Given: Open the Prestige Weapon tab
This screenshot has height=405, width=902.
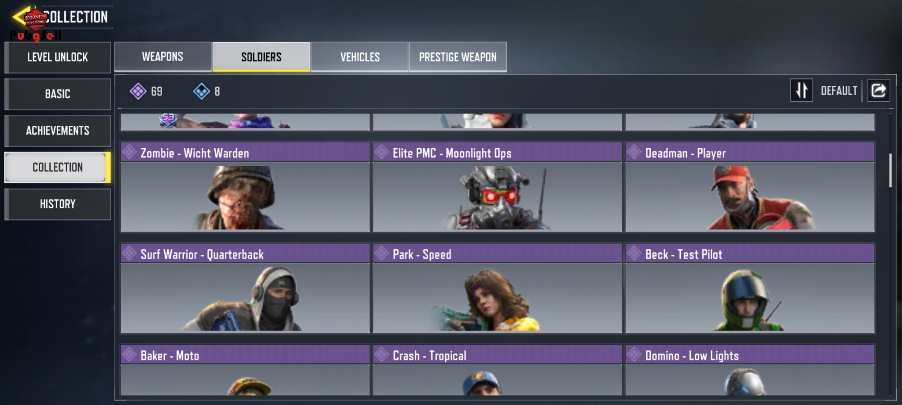Looking at the screenshot, I should point(458,57).
